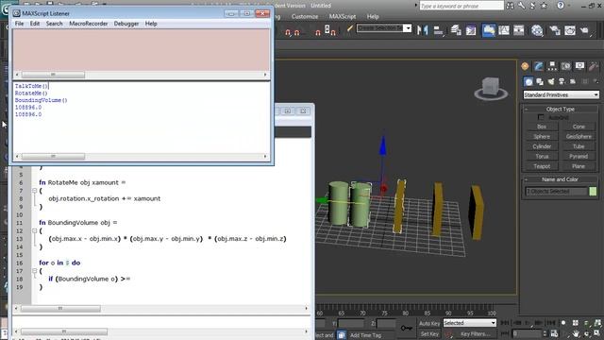Viewport: 604px width, 340px height.
Task: Click the Set Keys key icon
Action: point(406,328)
